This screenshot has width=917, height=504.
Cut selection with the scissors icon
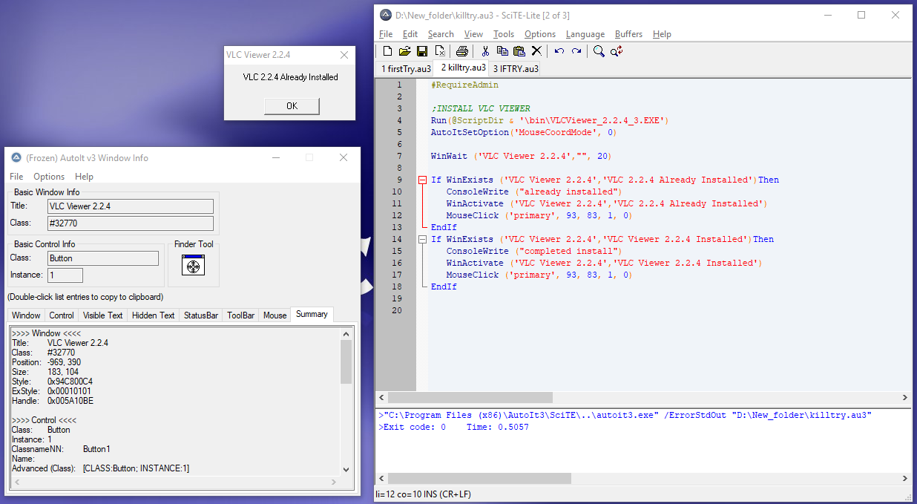(485, 51)
